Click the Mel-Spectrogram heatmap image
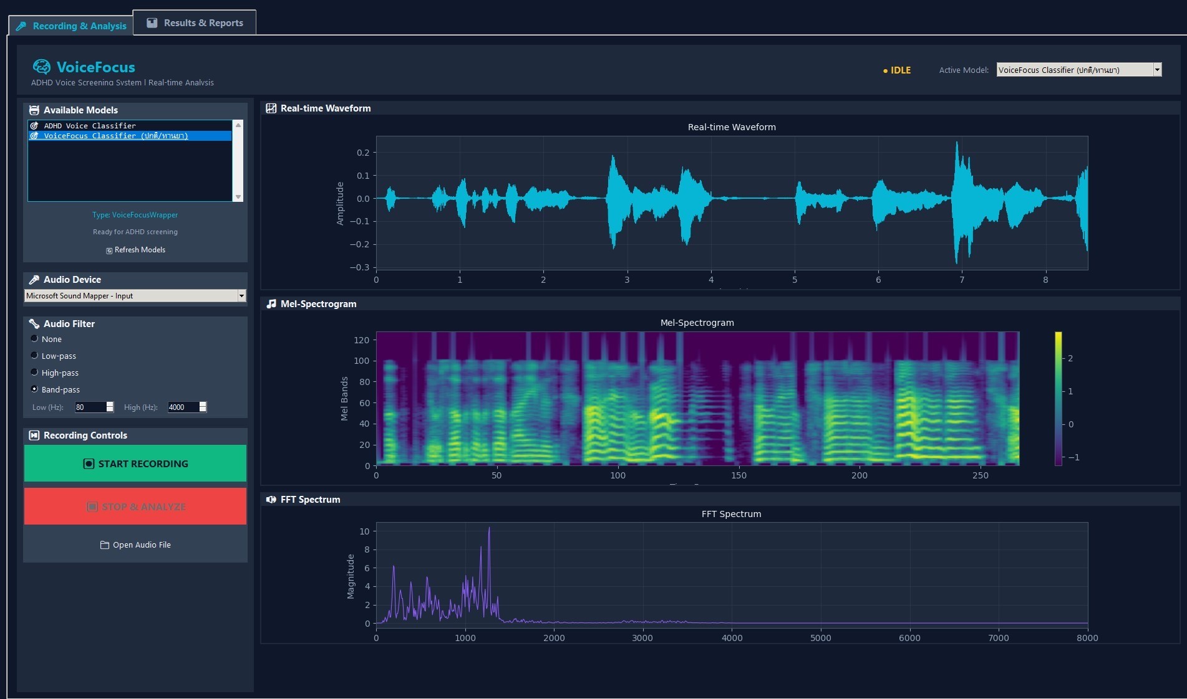This screenshot has height=699, width=1187. tap(697, 399)
